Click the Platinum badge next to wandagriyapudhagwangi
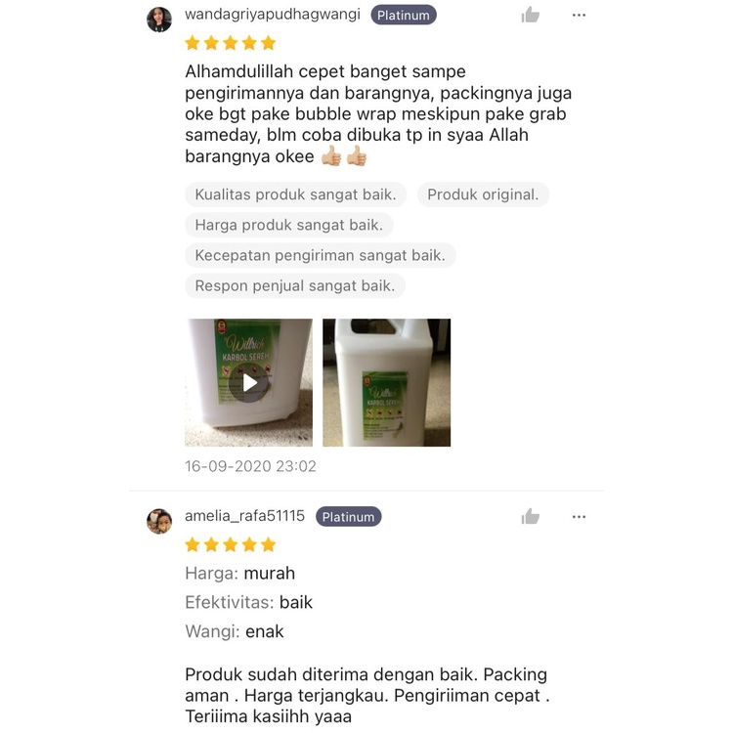 pyautogui.click(x=404, y=15)
